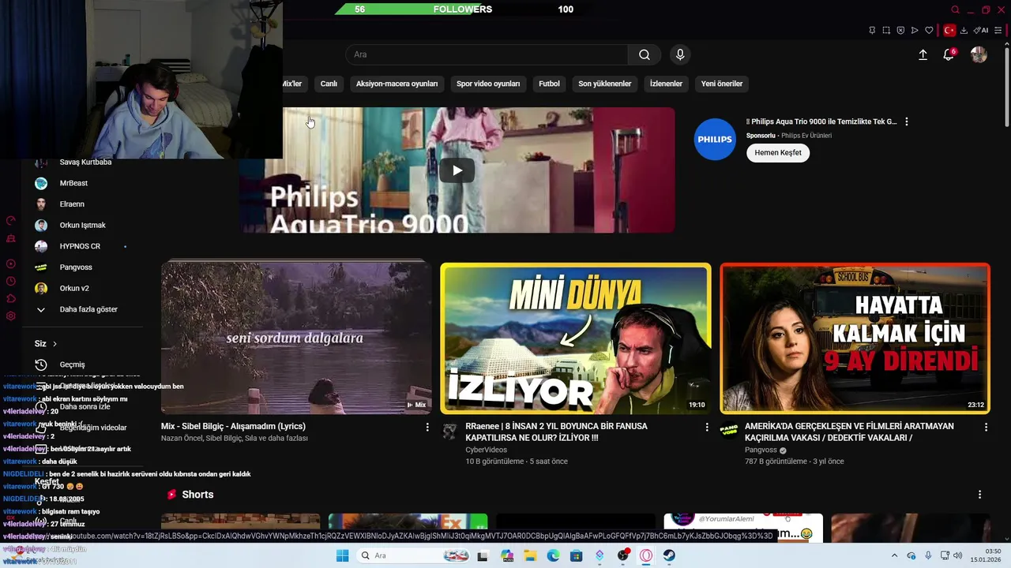Image resolution: width=1011 pixels, height=568 pixels.
Task: Open the YouTube account avatar menu
Action: click(979, 54)
